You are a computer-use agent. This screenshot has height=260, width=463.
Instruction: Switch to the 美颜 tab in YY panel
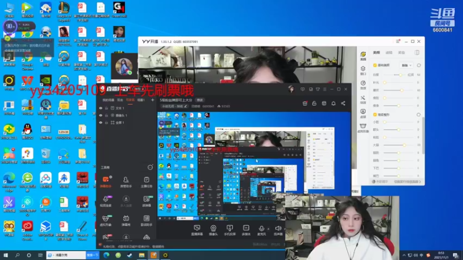(376, 53)
